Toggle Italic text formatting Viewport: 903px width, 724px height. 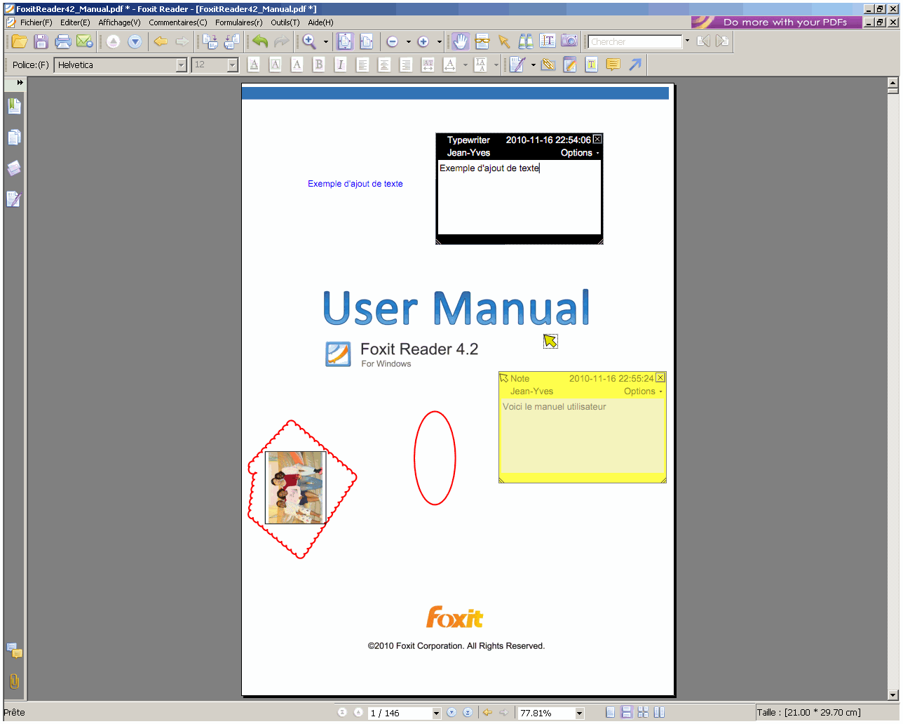341,65
